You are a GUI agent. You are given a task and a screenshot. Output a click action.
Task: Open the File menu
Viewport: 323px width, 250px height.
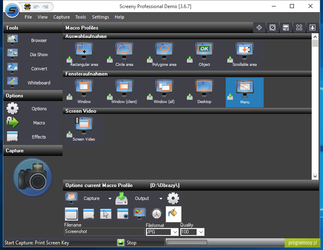28,17
